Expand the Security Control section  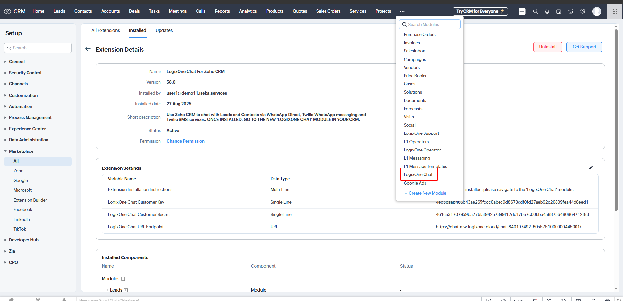click(x=25, y=73)
